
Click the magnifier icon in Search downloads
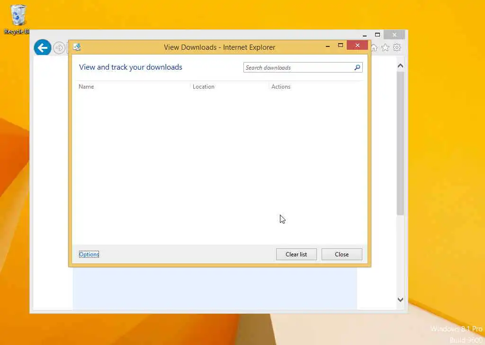pyautogui.click(x=357, y=67)
